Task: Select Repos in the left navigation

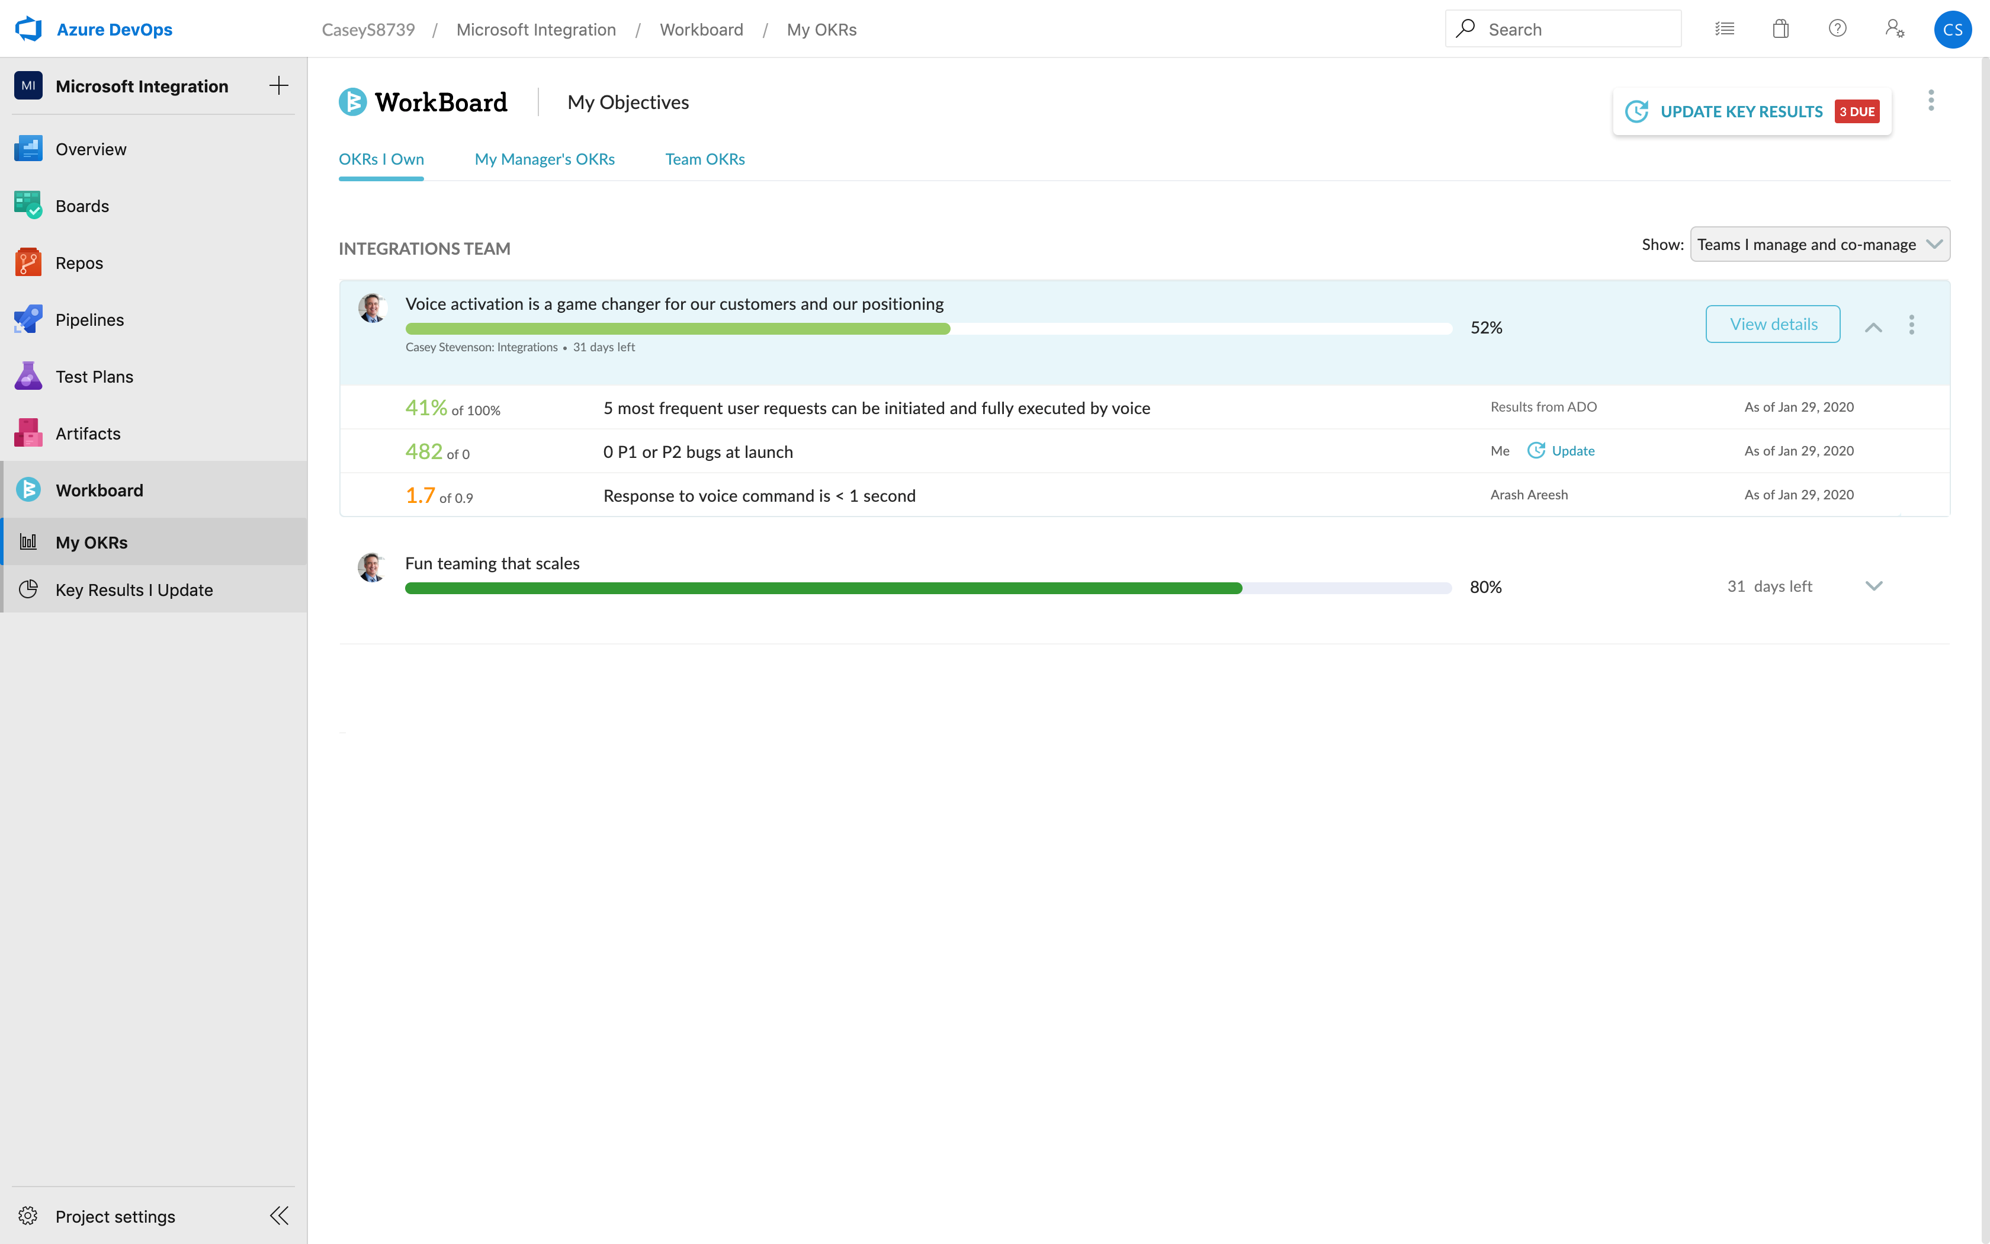Action: (x=79, y=262)
